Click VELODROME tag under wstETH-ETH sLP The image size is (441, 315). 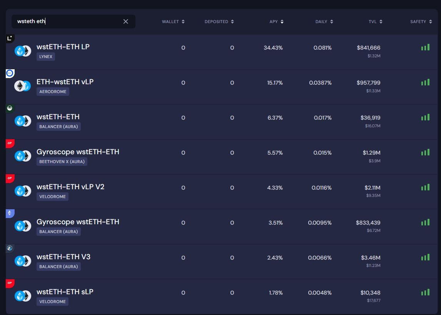52,302
